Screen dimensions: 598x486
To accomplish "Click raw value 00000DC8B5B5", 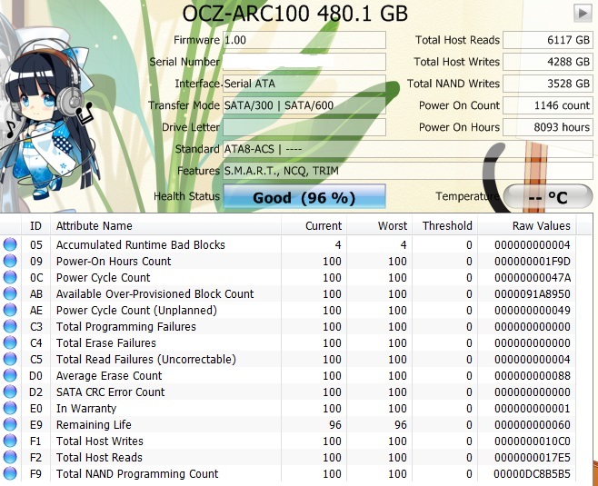I will tap(532, 474).
